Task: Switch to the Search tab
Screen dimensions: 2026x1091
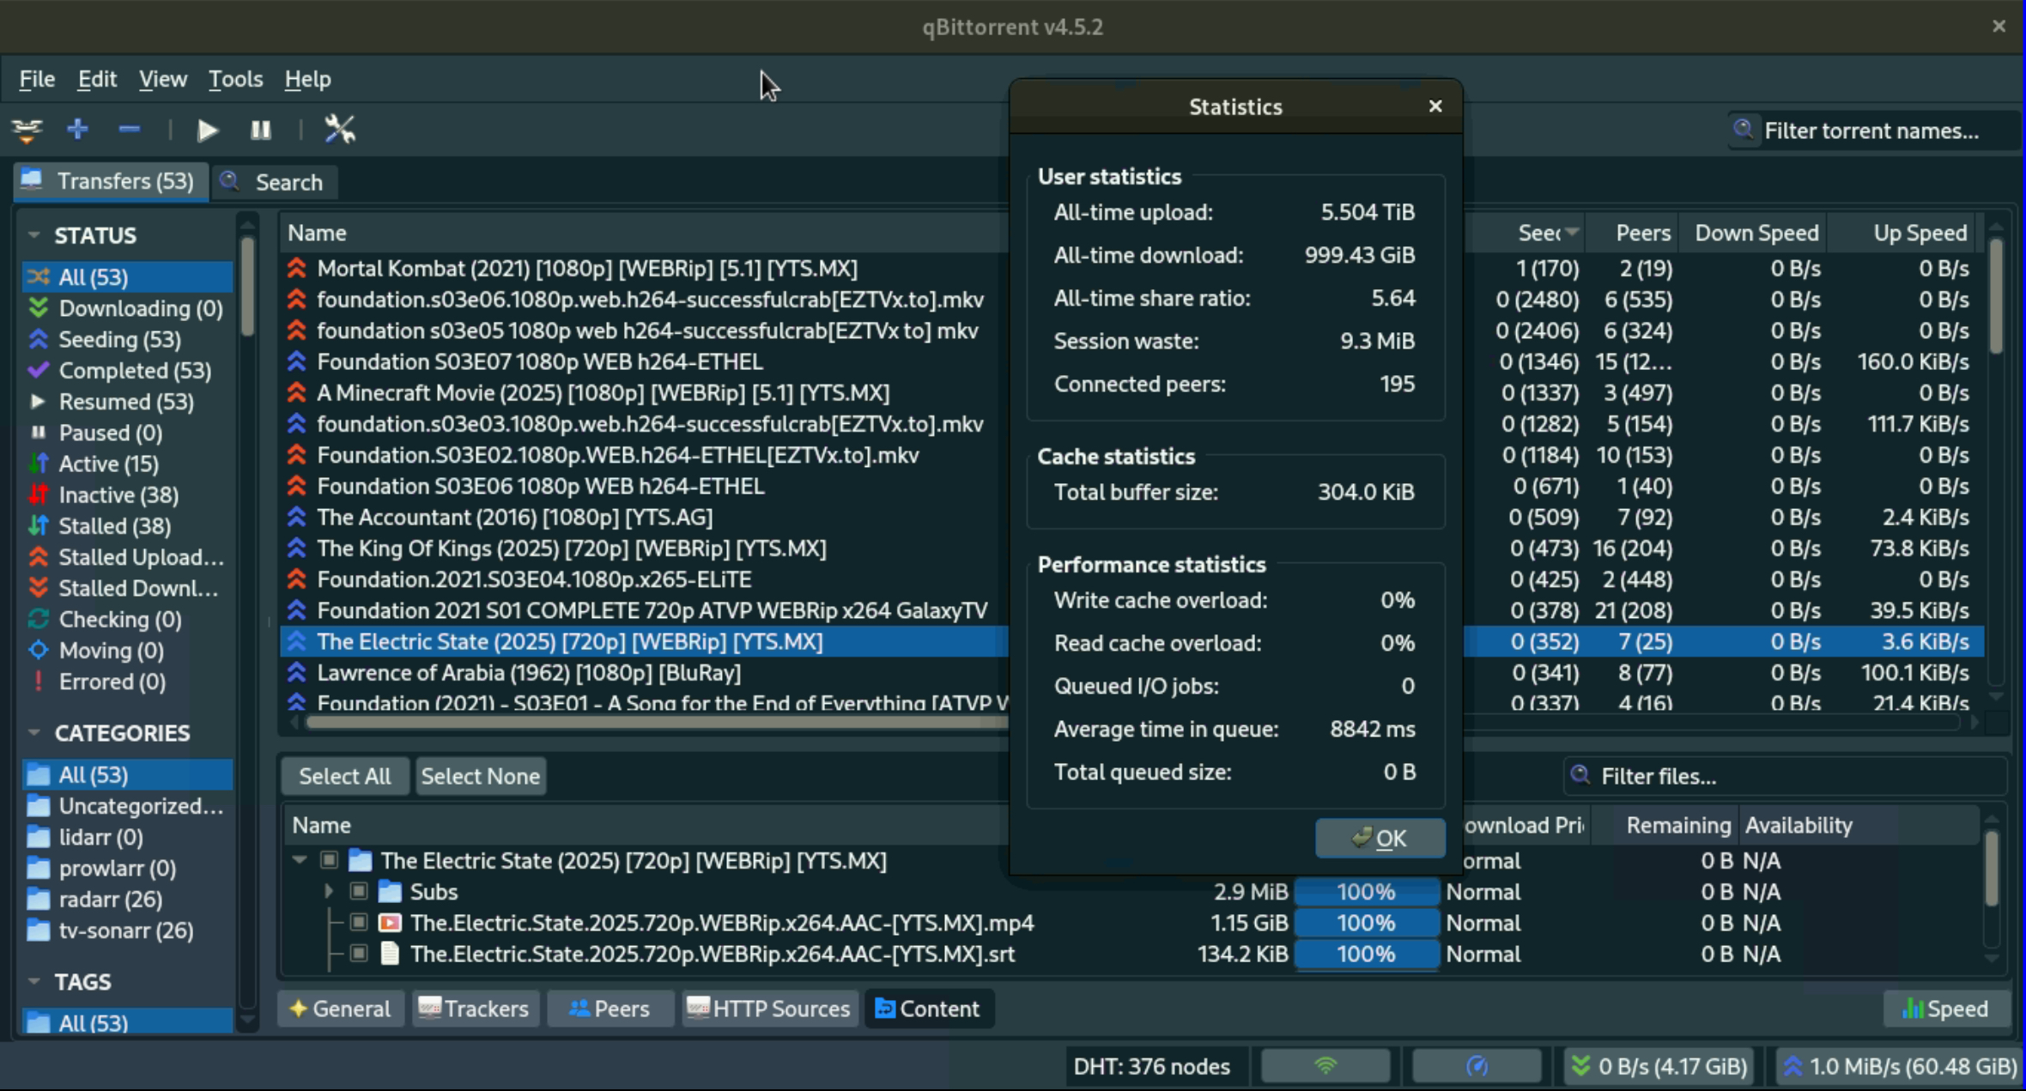Action: 274,182
